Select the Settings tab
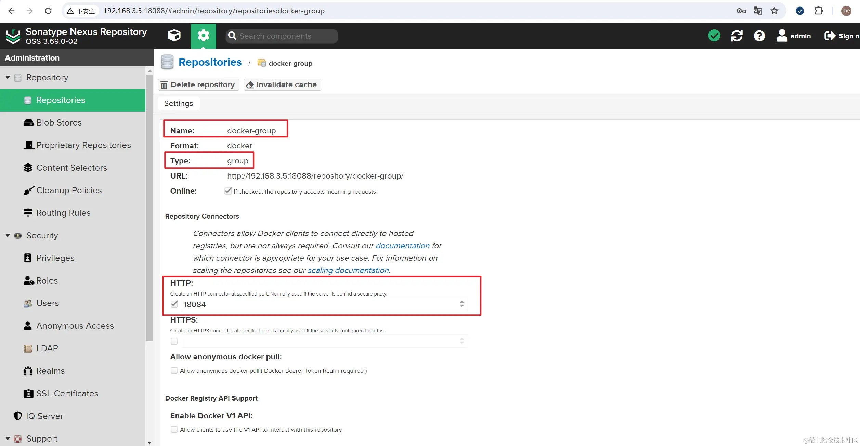 pos(178,103)
